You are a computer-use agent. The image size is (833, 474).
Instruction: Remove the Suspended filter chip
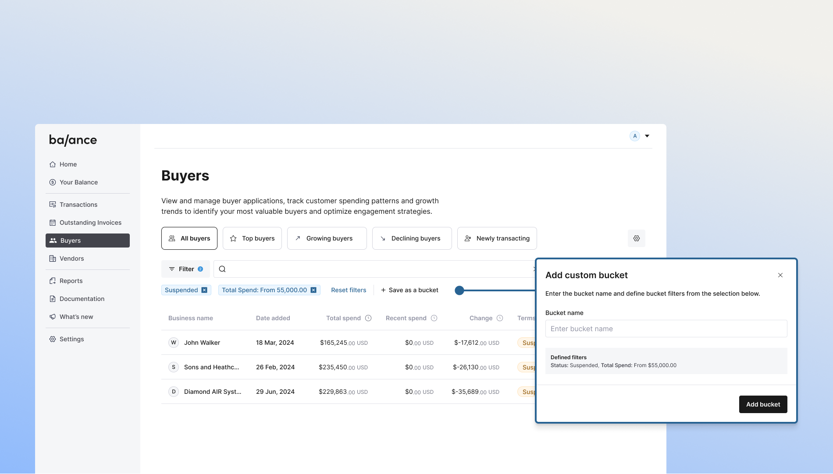pyautogui.click(x=204, y=290)
